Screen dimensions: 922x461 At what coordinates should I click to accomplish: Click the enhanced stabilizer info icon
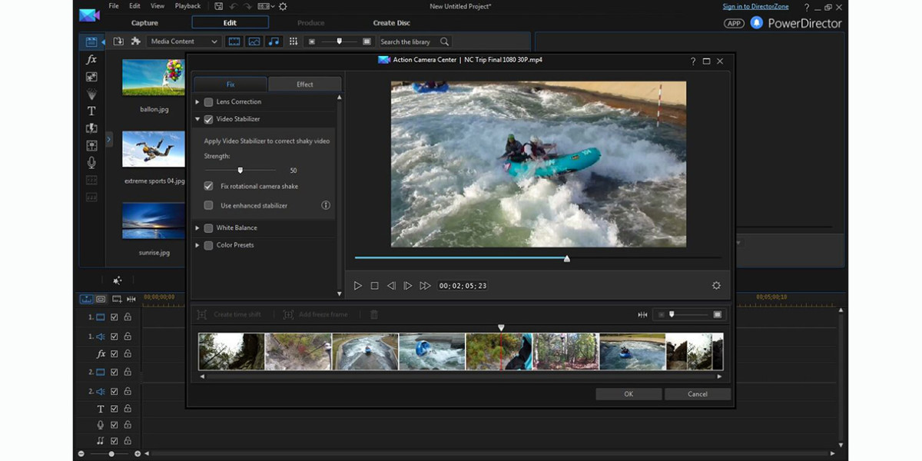point(326,205)
